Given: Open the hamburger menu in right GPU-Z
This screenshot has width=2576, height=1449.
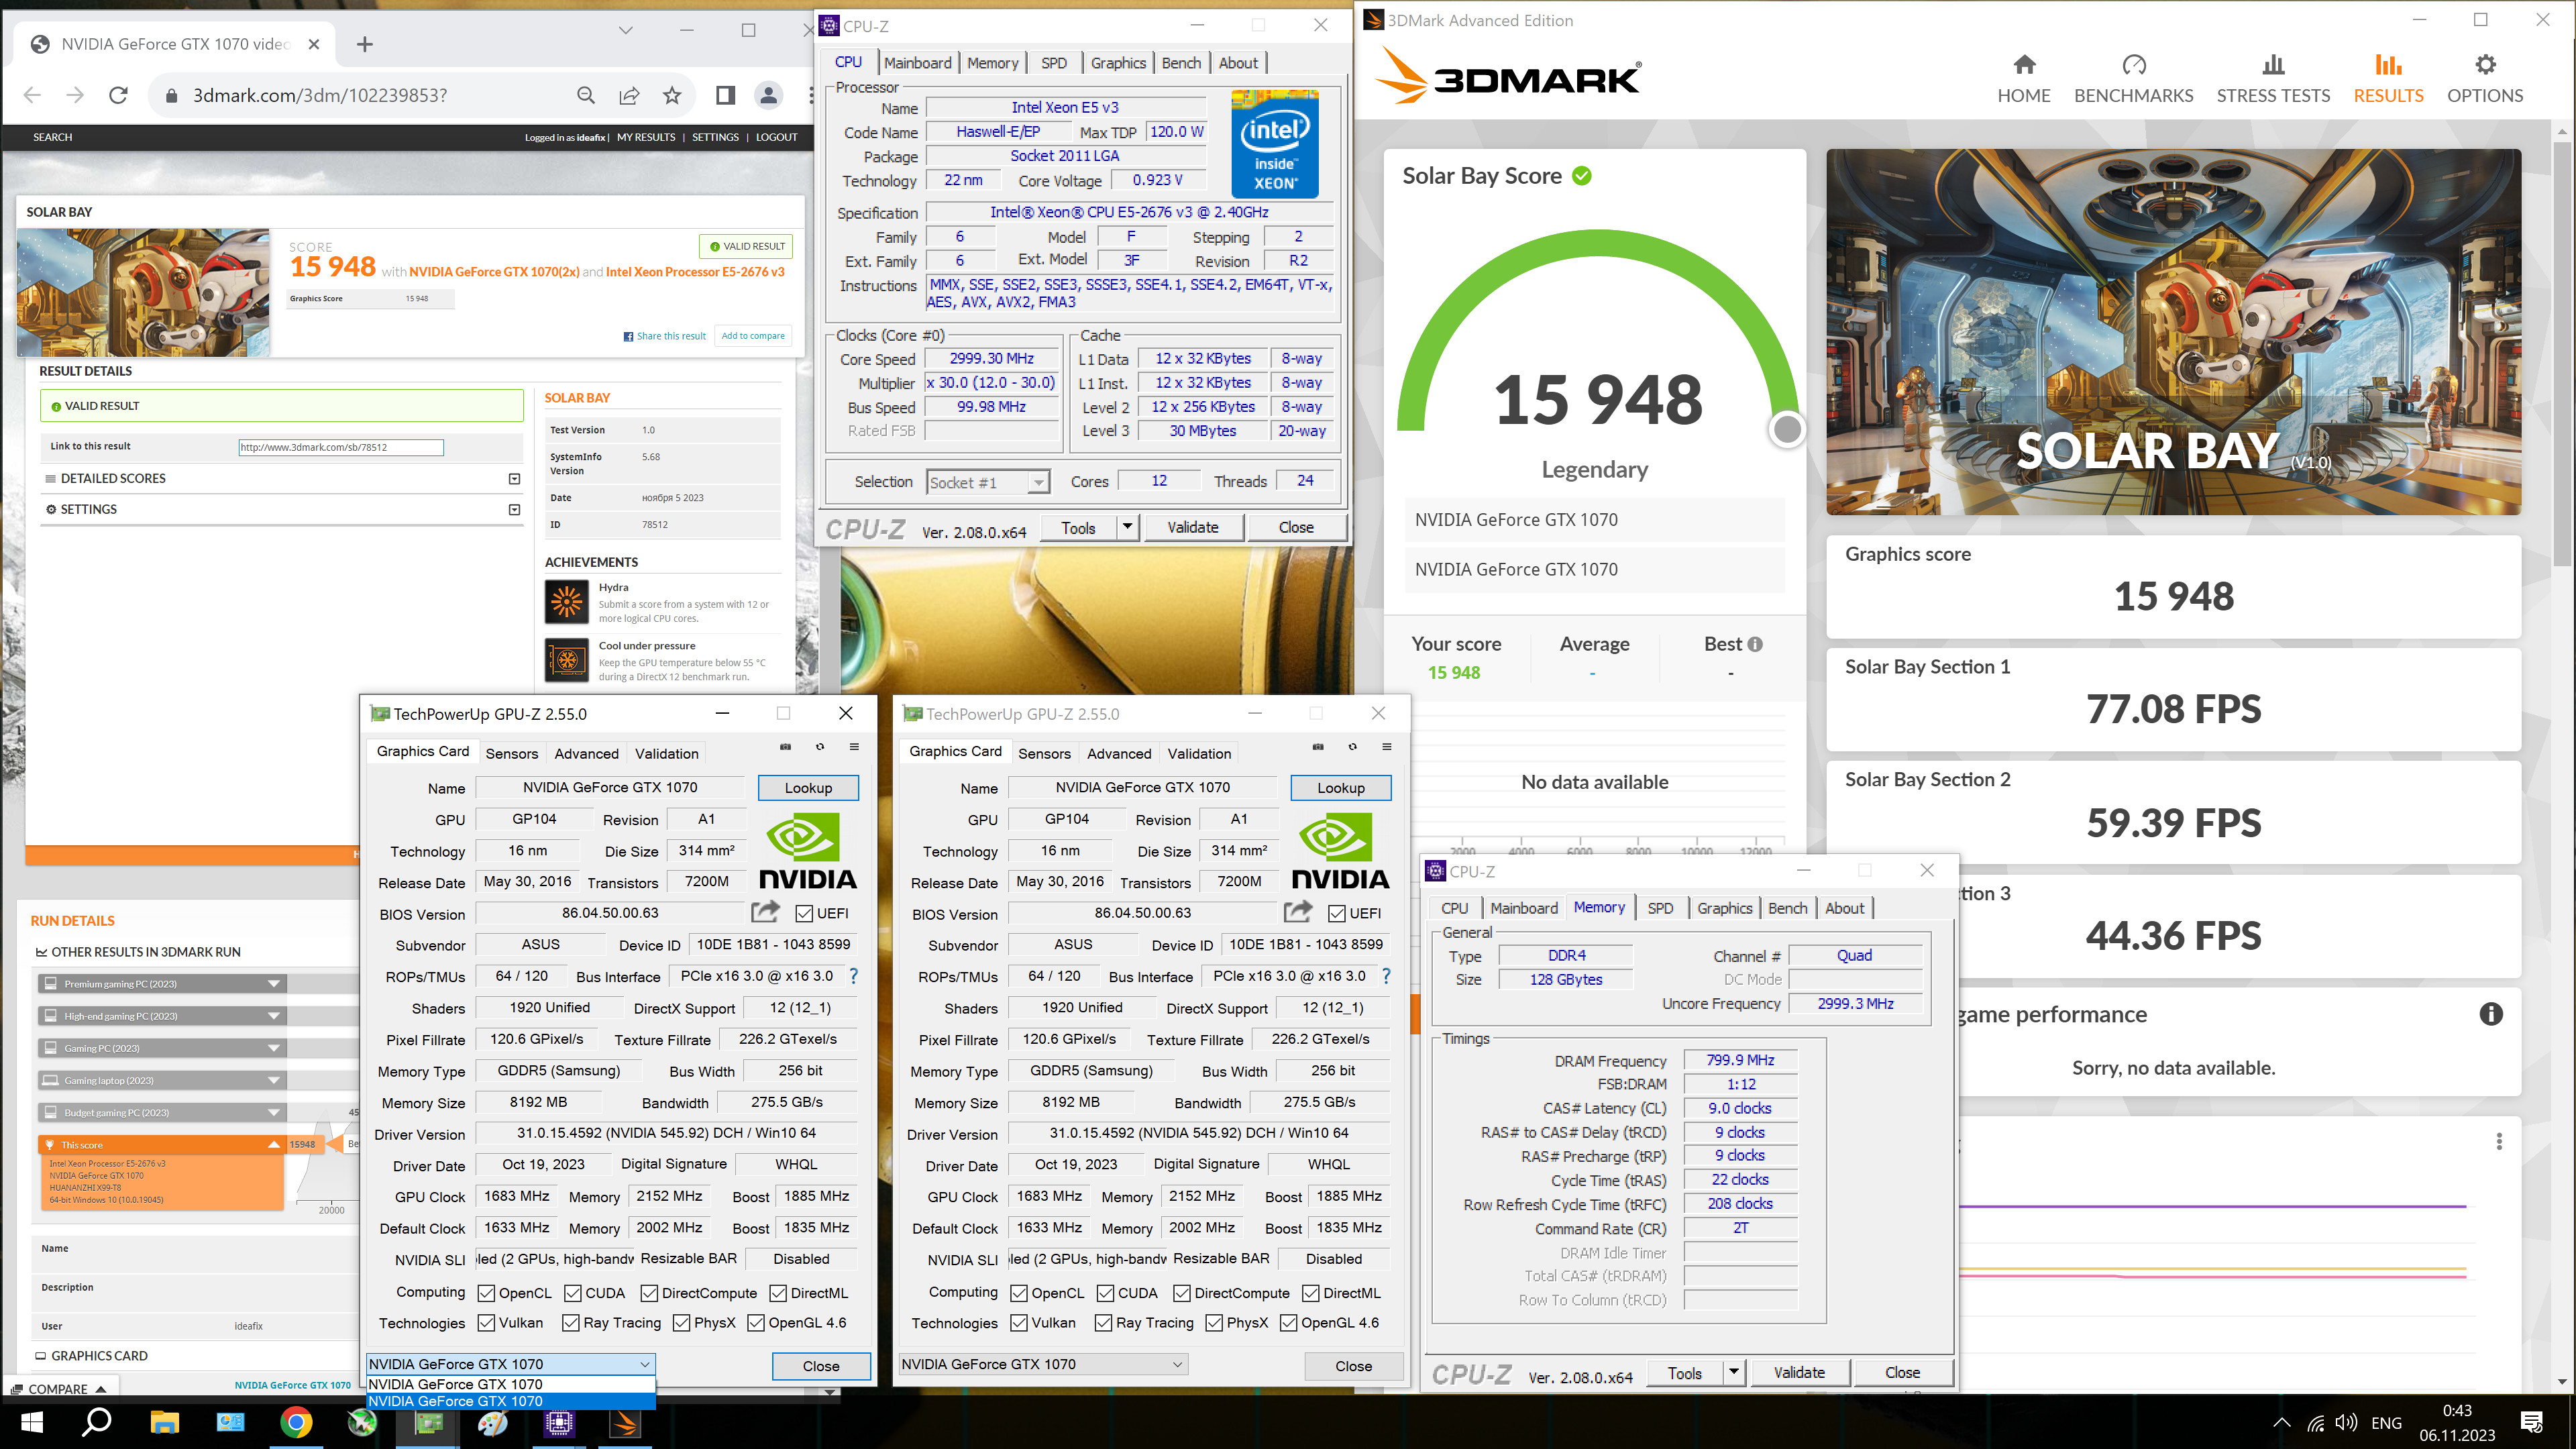Looking at the screenshot, I should [1387, 747].
